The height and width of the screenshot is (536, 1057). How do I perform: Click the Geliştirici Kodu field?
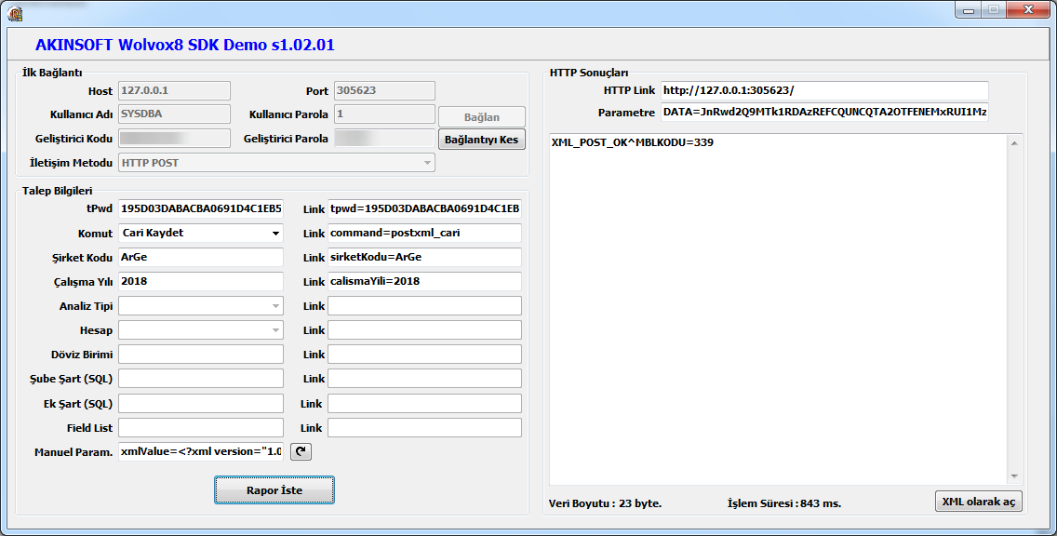click(x=175, y=139)
